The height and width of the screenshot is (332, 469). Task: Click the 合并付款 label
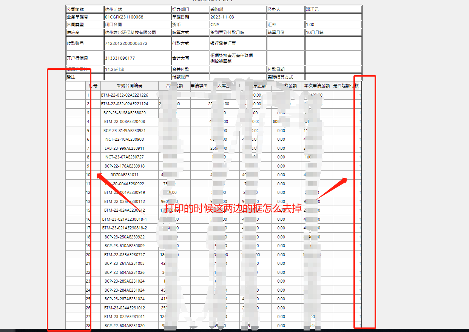[181, 69]
